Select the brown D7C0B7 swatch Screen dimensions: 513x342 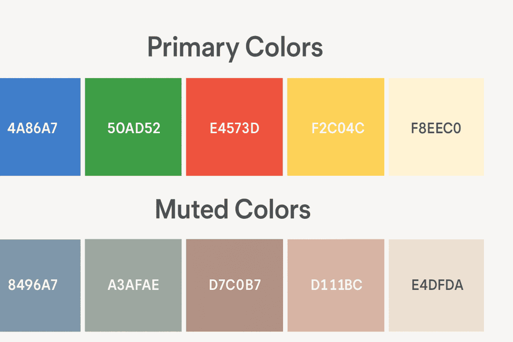(x=234, y=285)
